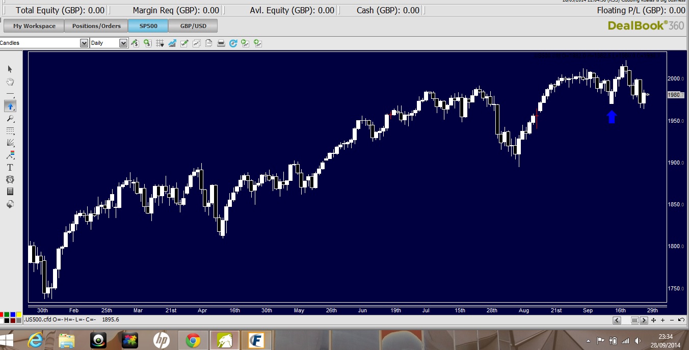Click the 1980 current price label
Image resolution: width=689 pixels, height=350 pixels.
[675, 95]
